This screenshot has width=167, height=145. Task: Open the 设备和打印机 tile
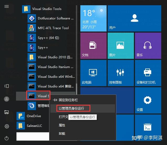(x=148, y=73)
